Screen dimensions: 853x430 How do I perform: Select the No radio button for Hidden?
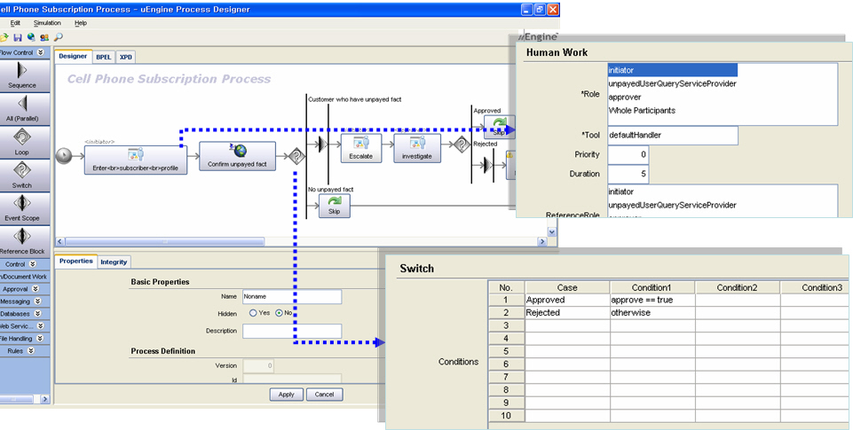279,313
